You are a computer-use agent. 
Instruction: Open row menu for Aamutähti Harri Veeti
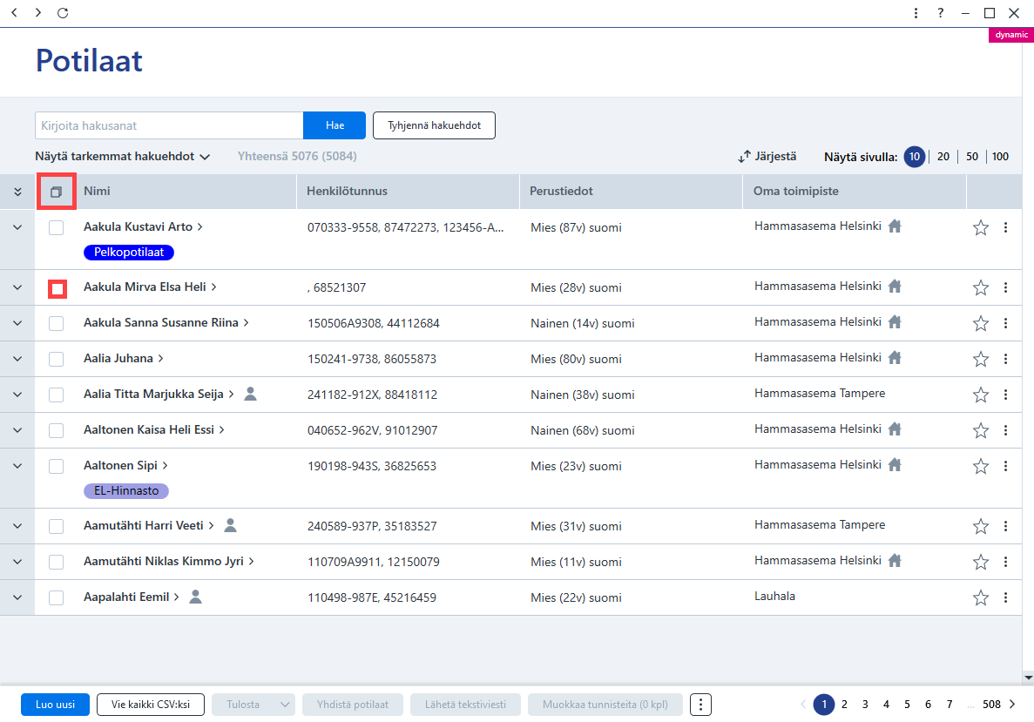point(1005,526)
